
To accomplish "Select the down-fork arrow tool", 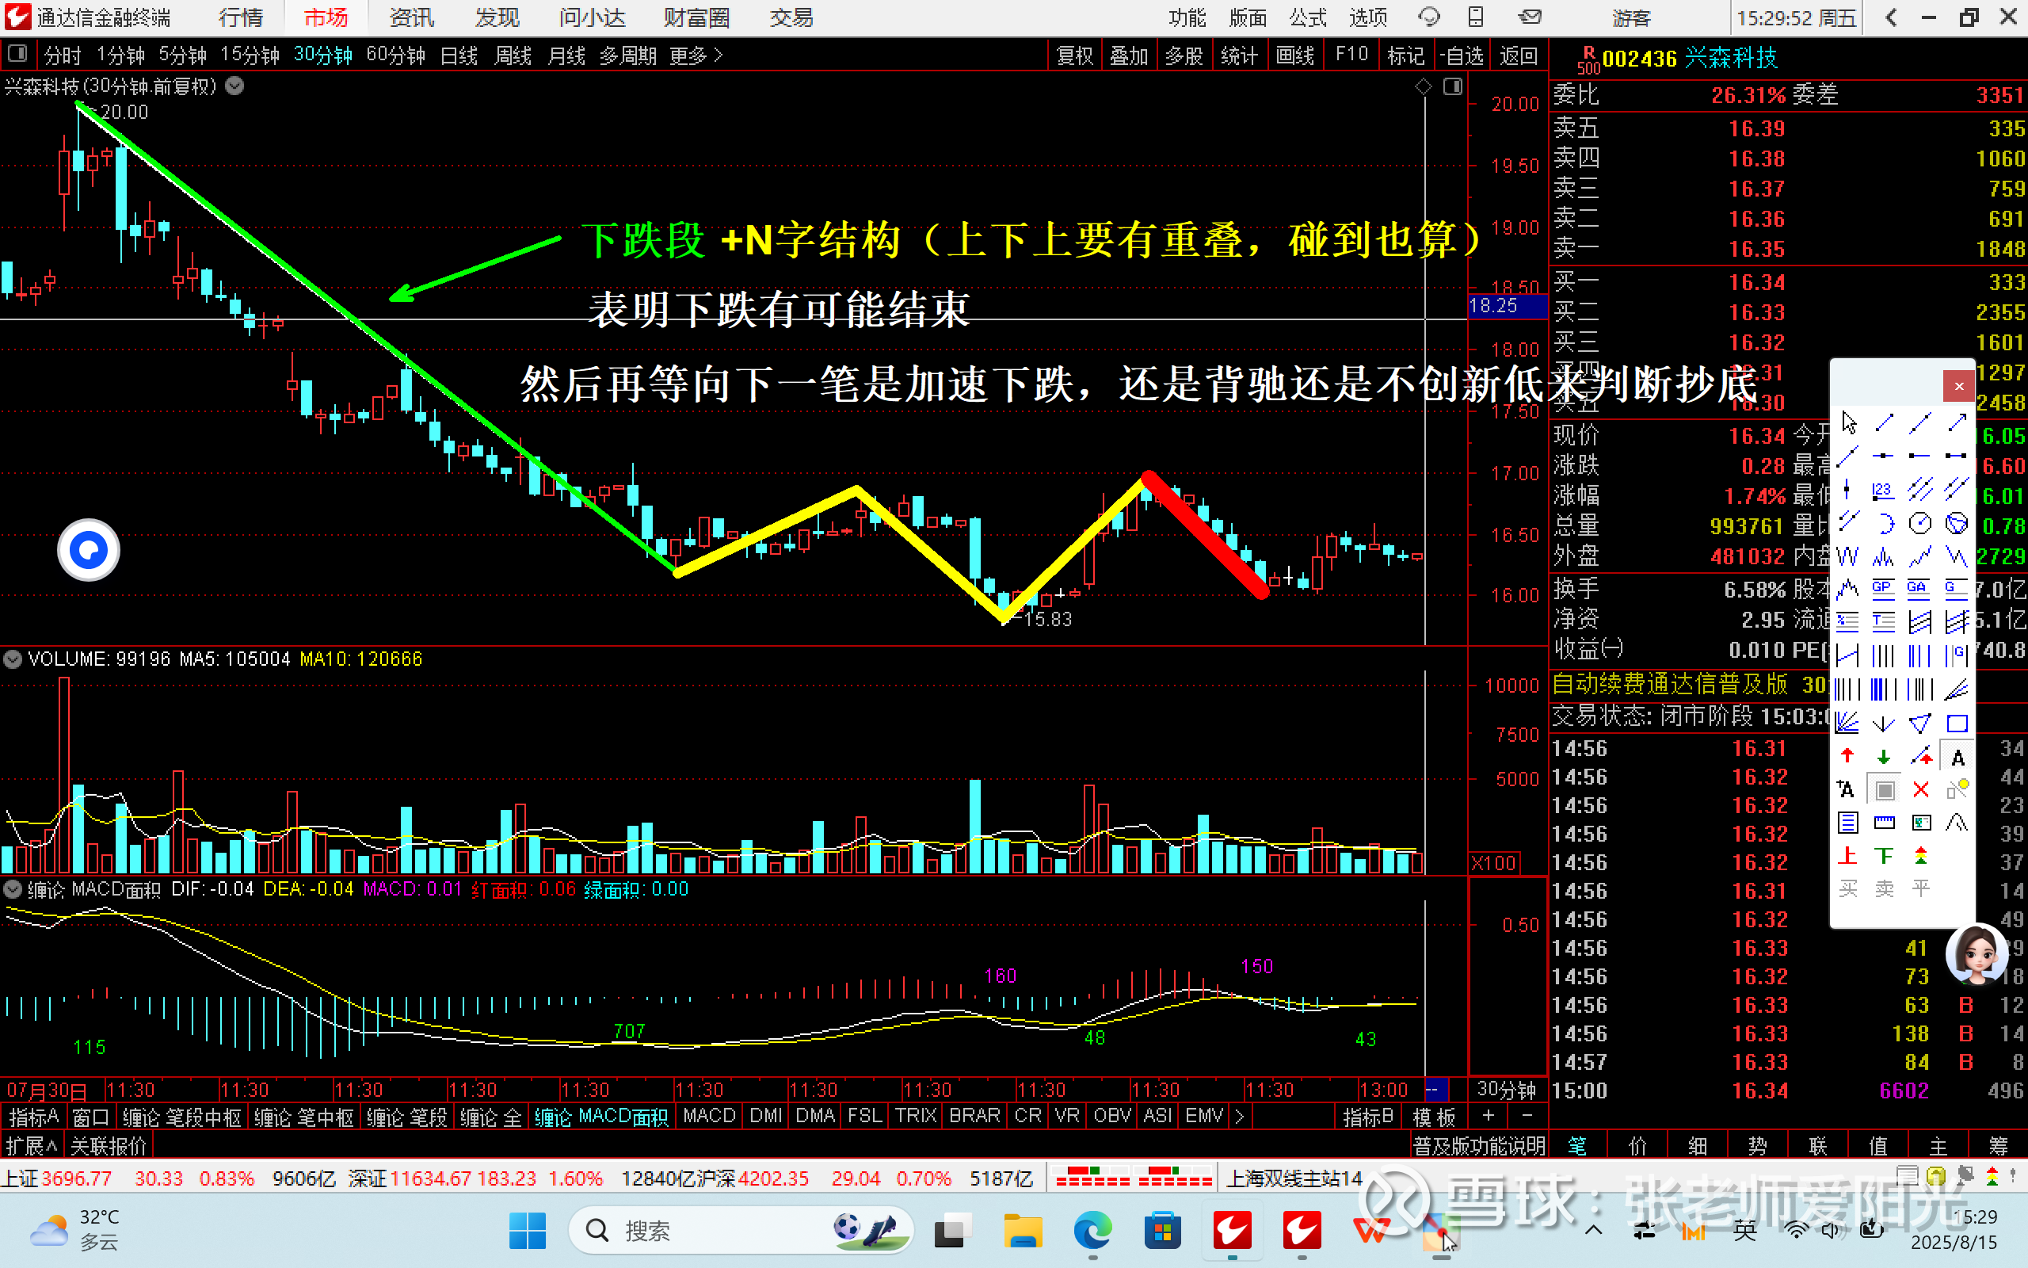I will 1884,723.
